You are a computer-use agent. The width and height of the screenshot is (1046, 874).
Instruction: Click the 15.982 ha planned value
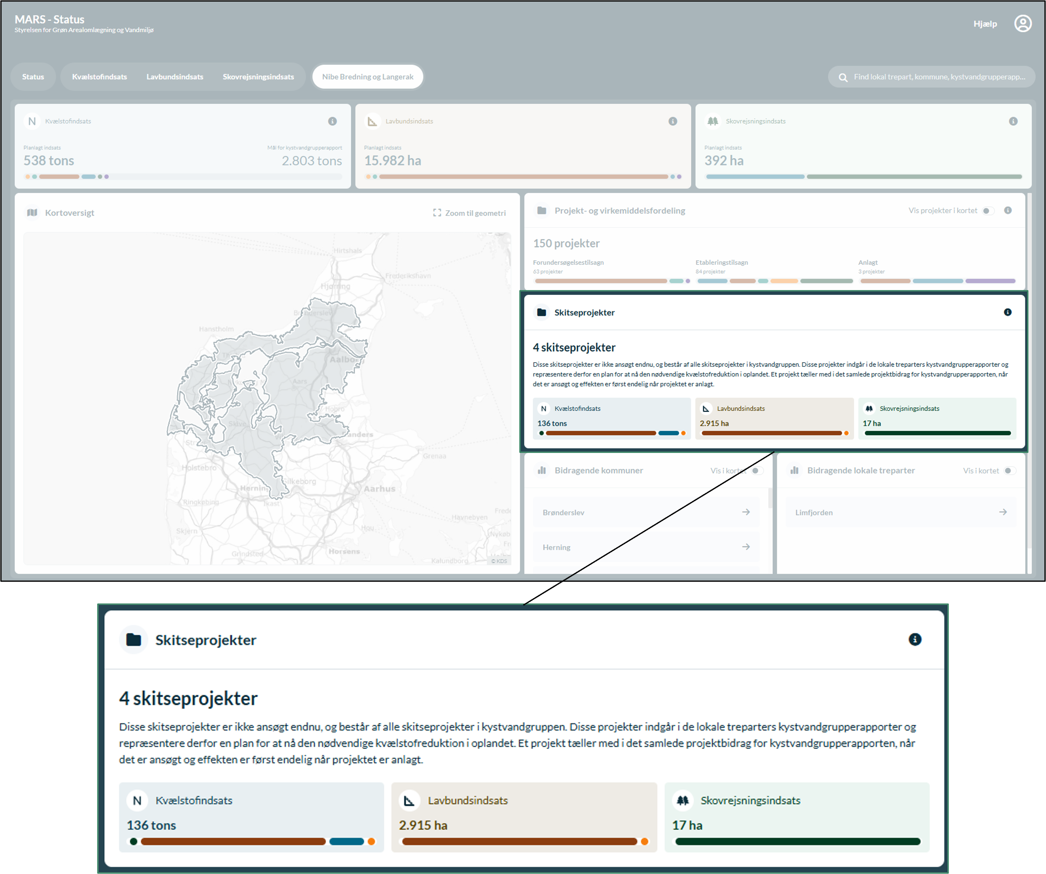pos(393,160)
